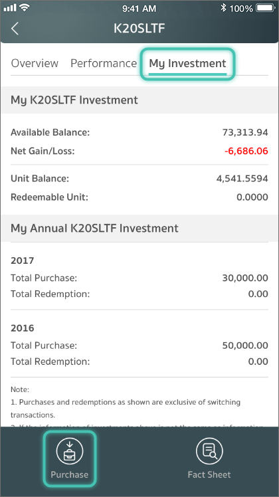This screenshot has height=497, width=279.
Task: Switch to the Performance tab
Action: pos(104,63)
